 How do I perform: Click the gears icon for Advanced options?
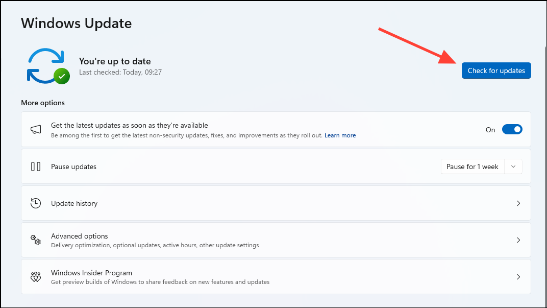36,240
